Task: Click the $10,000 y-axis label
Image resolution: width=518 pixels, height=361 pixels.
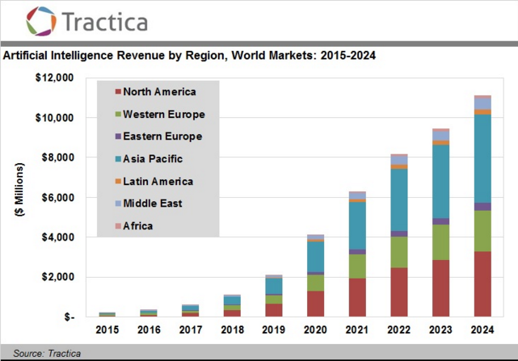Action: click(x=54, y=118)
